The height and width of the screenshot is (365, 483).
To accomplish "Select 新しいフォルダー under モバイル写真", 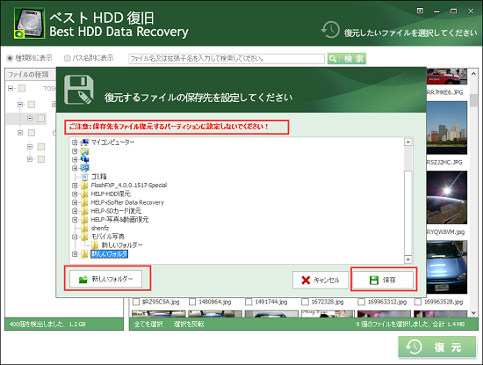I will coord(122,245).
